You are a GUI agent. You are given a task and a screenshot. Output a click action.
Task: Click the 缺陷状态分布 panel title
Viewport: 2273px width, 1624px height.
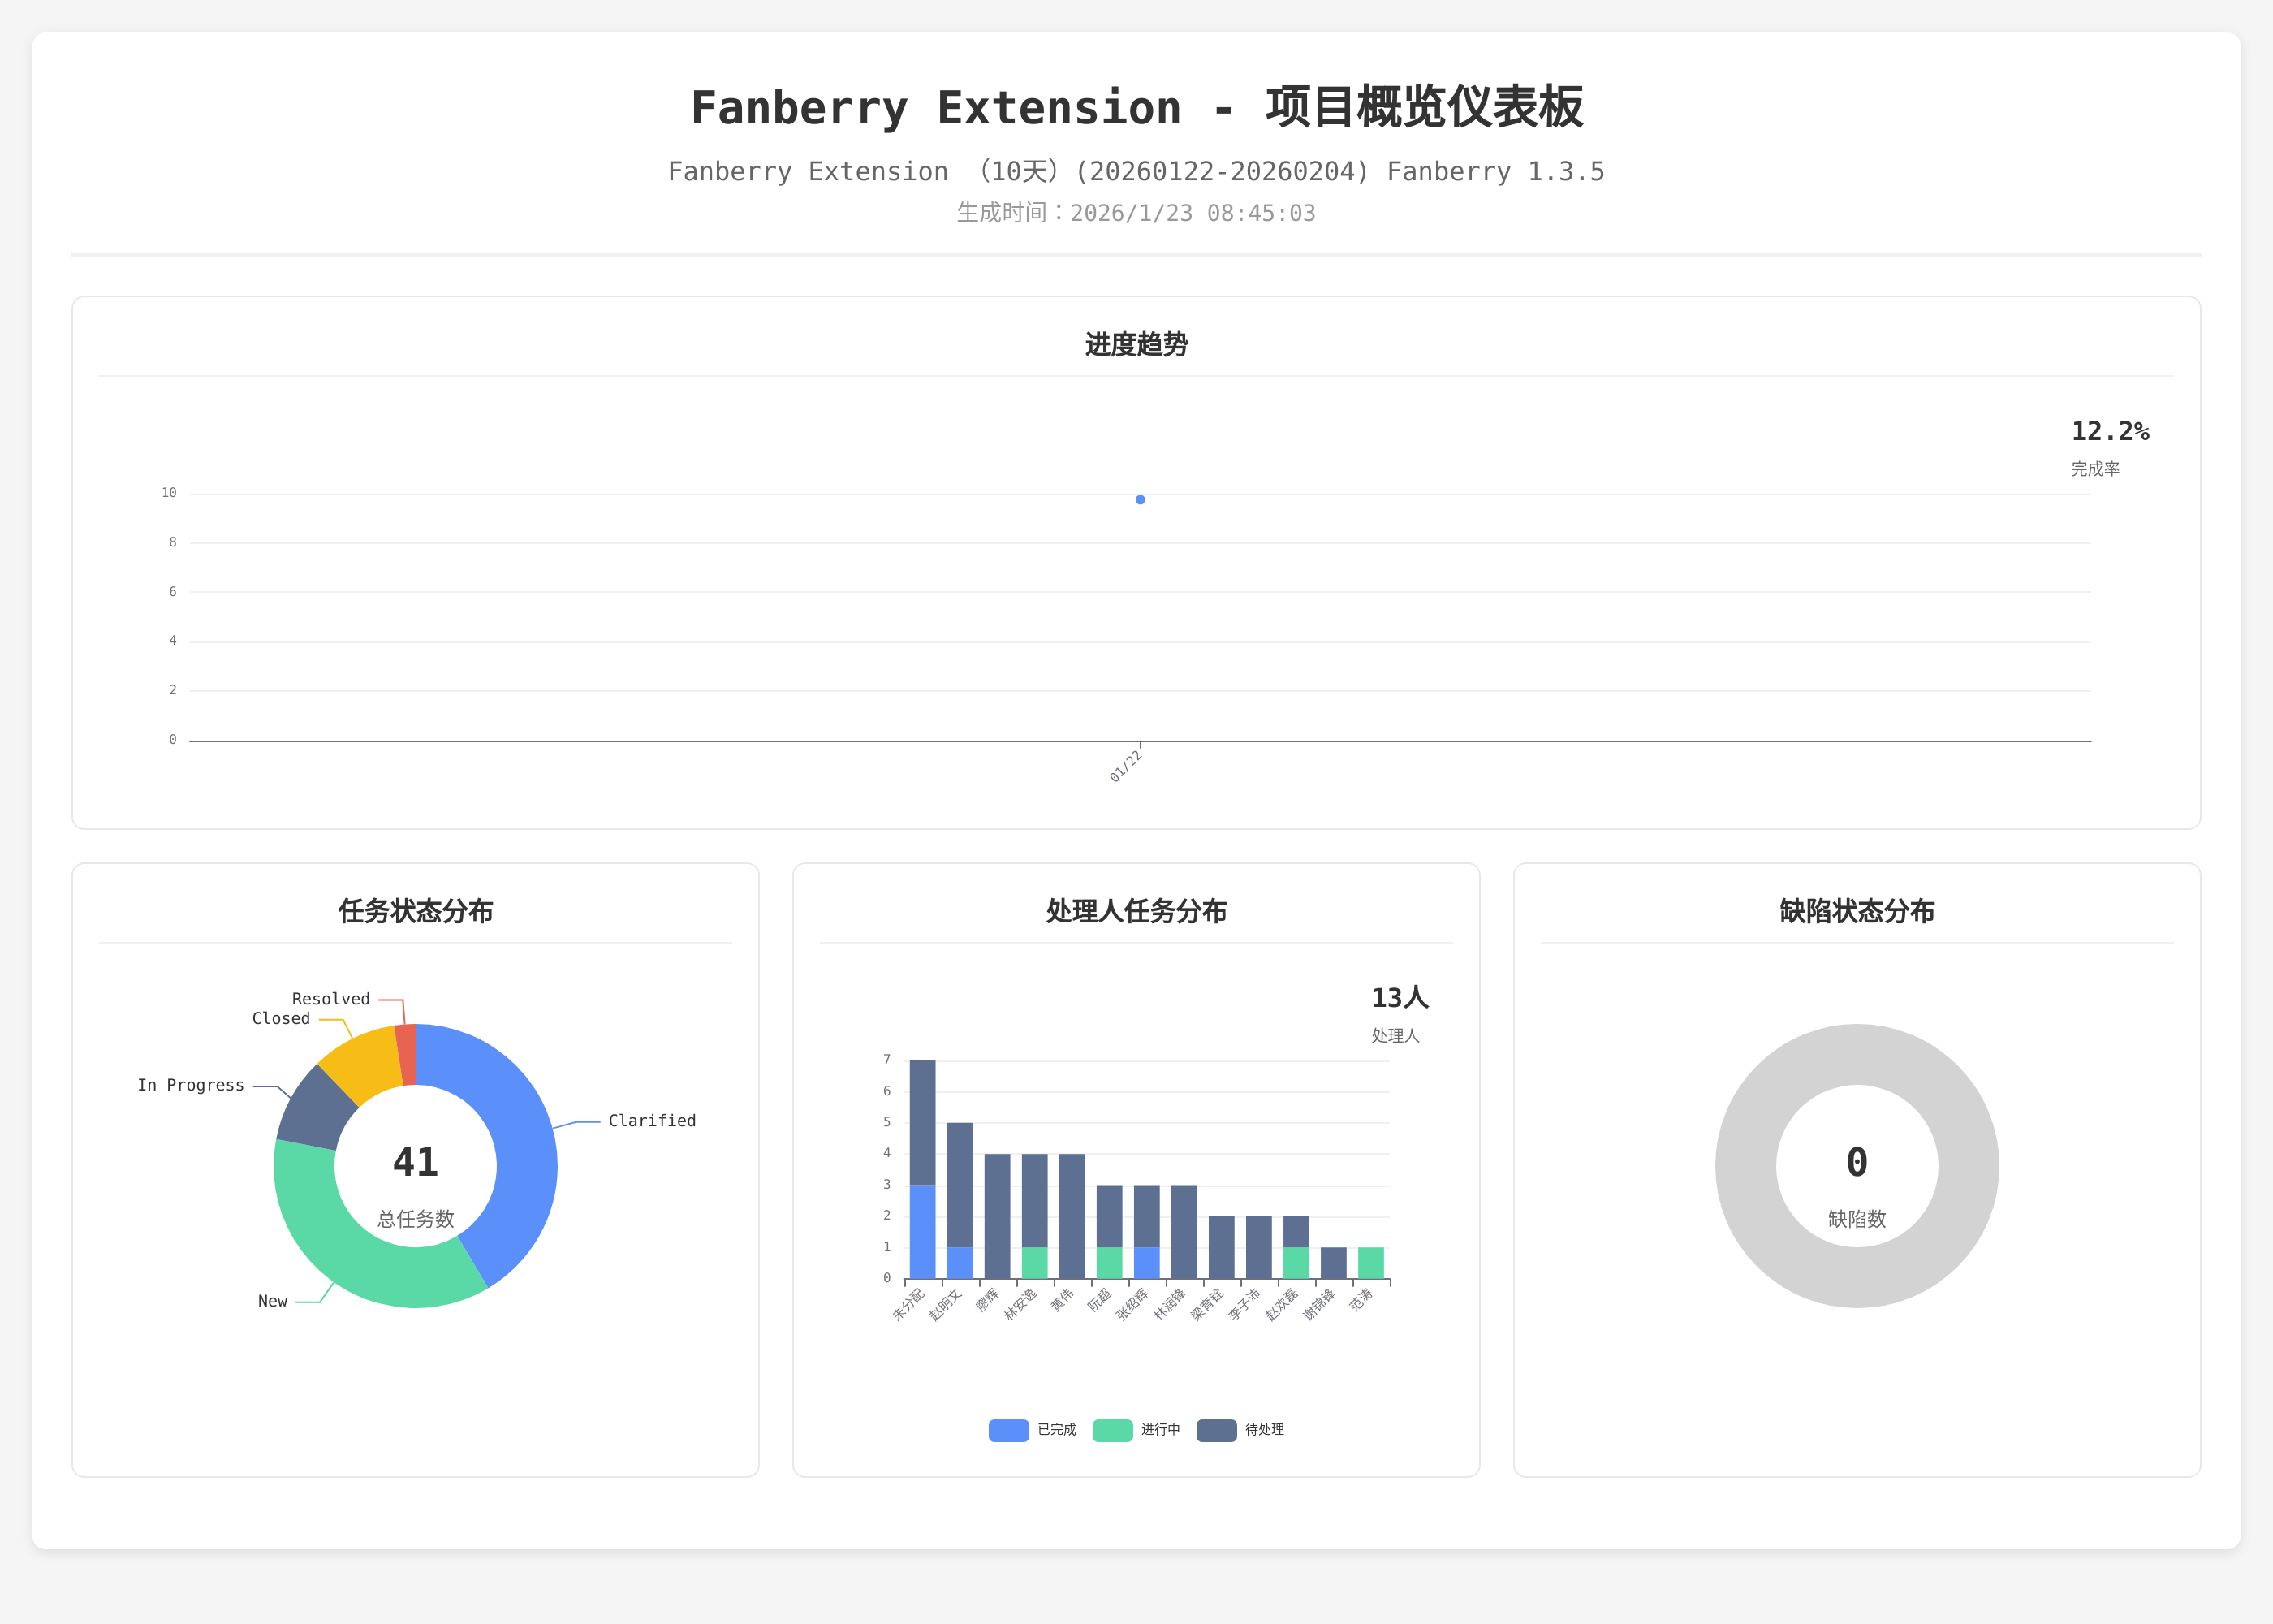pyautogui.click(x=1857, y=911)
